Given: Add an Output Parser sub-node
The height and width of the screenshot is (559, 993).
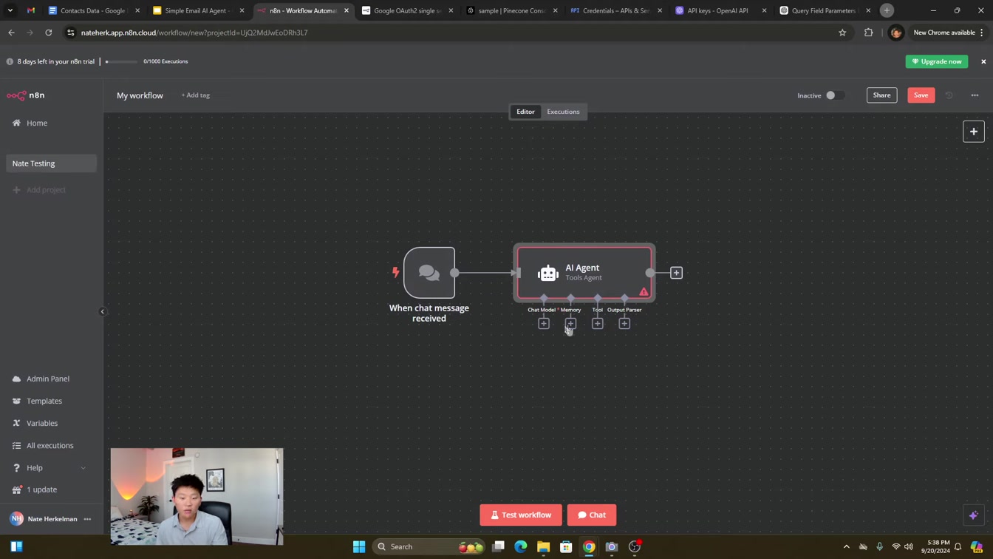Looking at the screenshot, I should pos(624,323).
